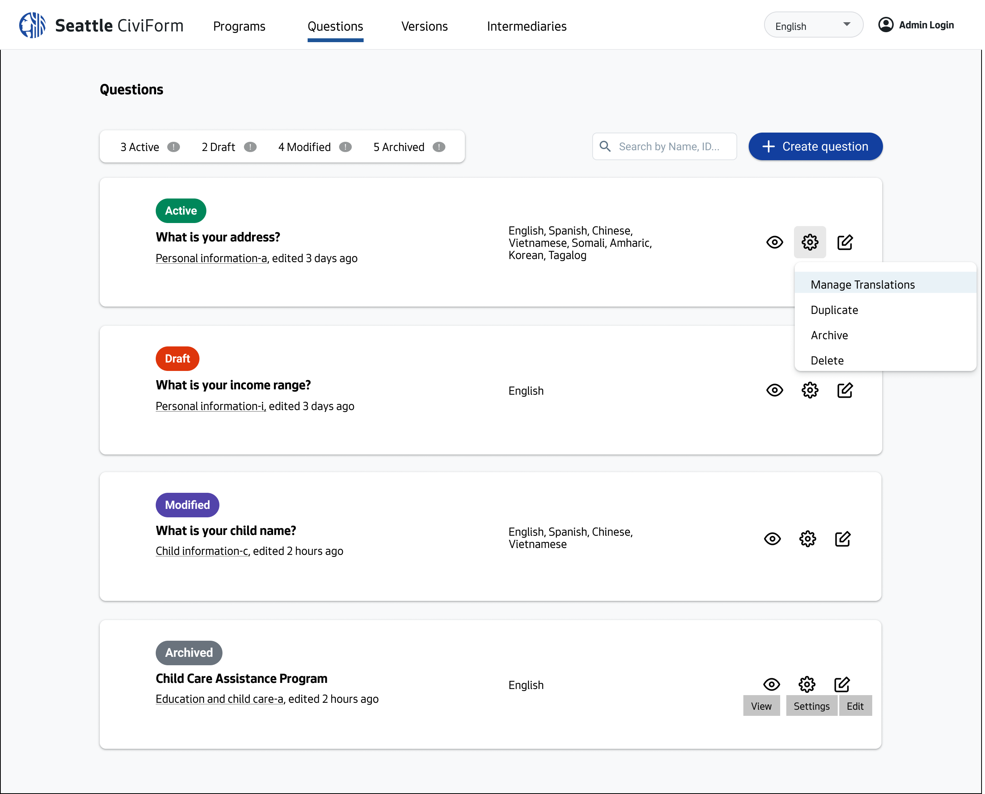View the address question via eye icon
Viewport: 985px width, 794px height.
pos(774,242)
